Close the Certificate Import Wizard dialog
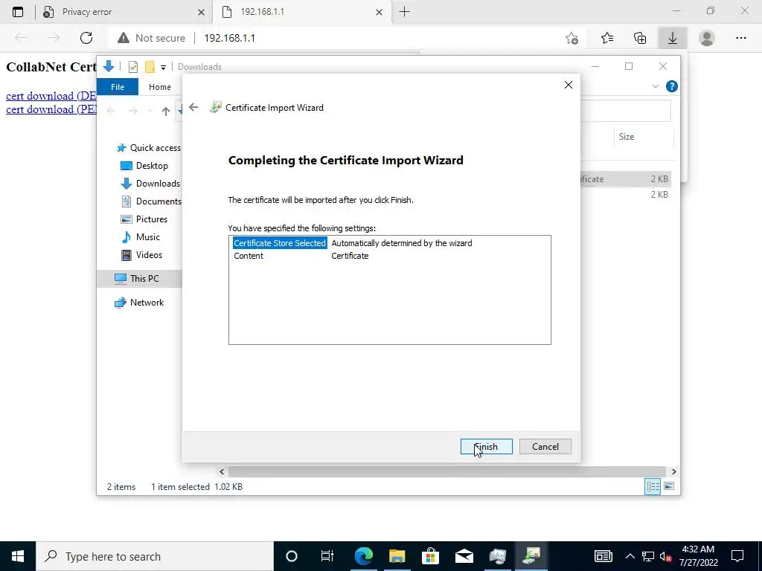Viewport: 762px width, 571px height. pyautogui.click(x=568, y=85)
